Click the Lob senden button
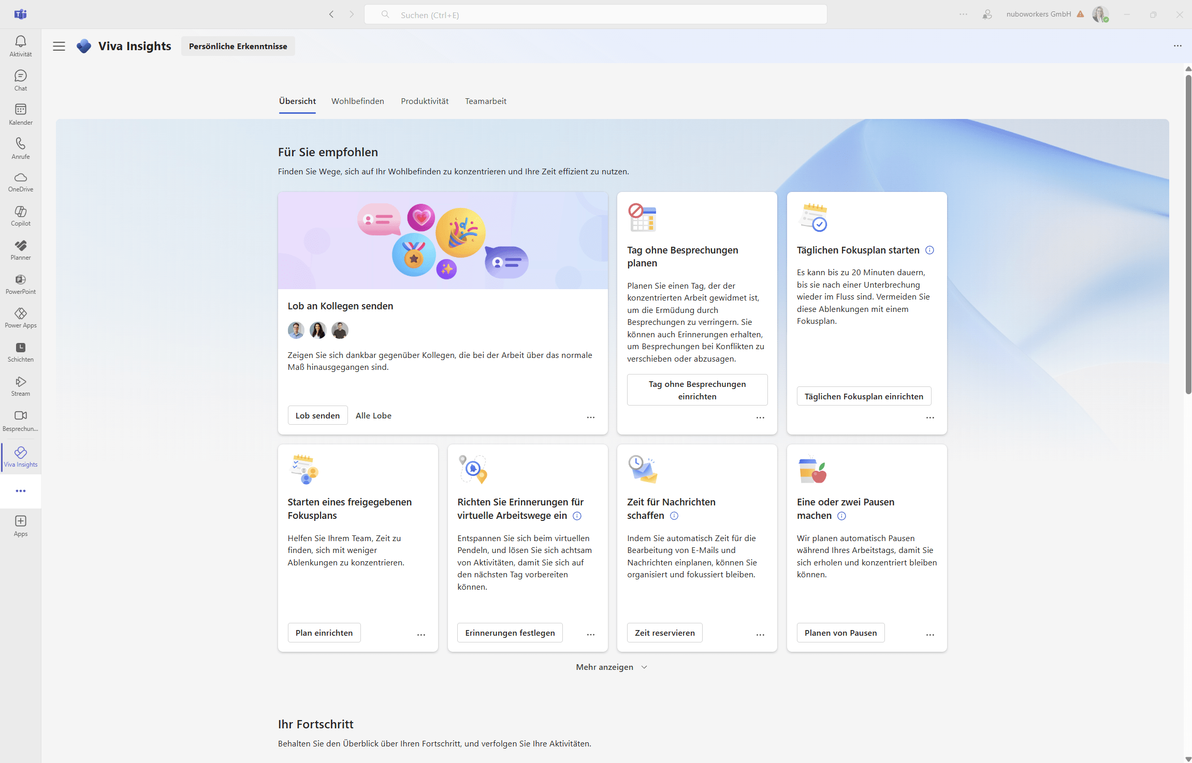The width and height of the screenshot is (1192, 763). tap(317, 415)
